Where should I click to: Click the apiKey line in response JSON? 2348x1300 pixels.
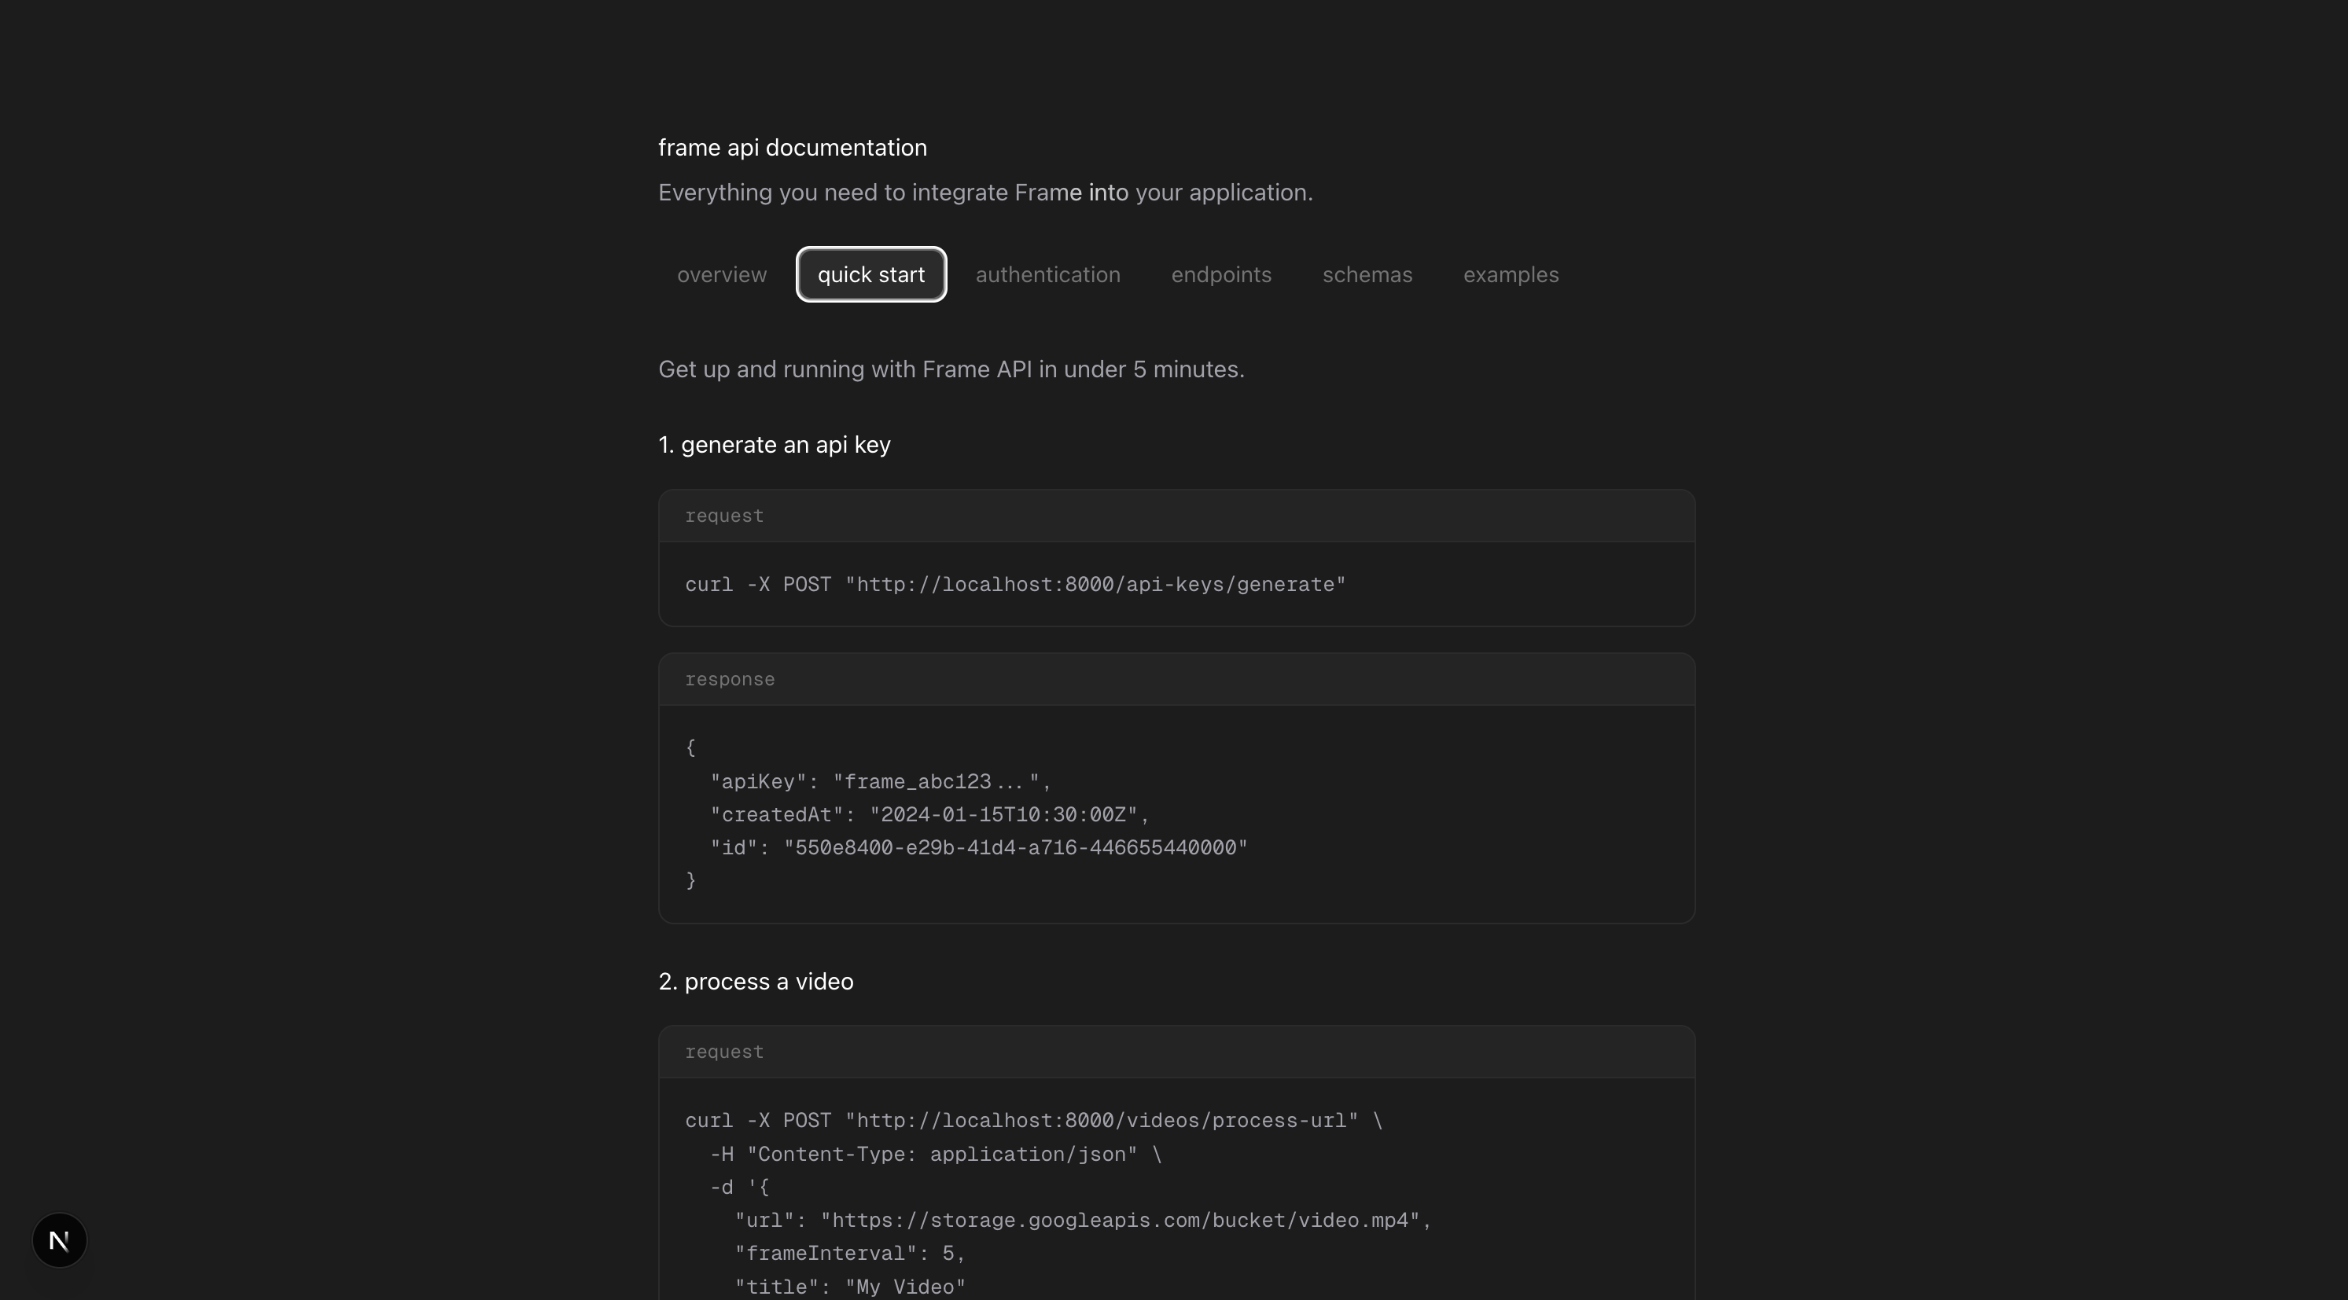tap(880, 781)
